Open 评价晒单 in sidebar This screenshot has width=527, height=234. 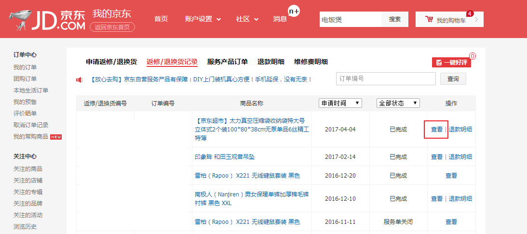click(25, 114)
